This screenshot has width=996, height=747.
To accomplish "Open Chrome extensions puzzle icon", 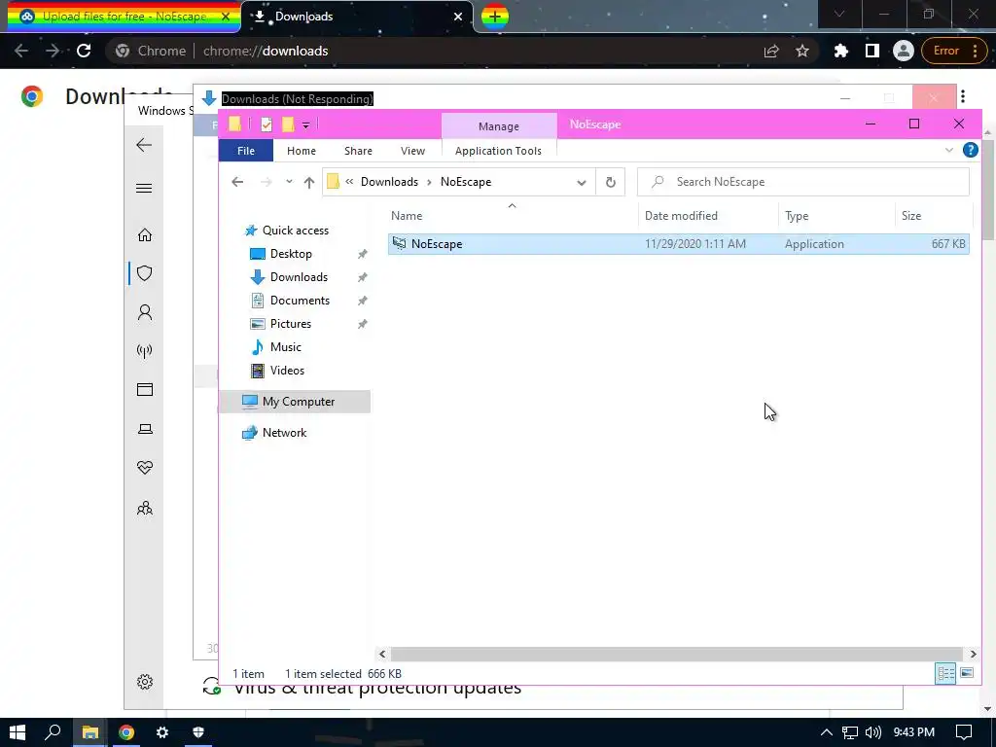I will tap(840, 51).
